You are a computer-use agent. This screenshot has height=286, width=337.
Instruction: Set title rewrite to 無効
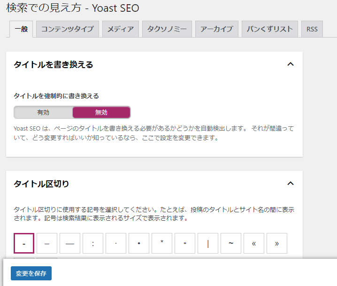click(101, 112)
